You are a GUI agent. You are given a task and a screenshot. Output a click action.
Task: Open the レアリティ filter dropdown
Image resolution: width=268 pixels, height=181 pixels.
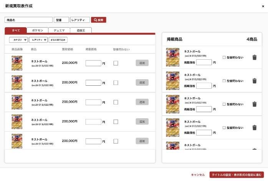click(38, 40)
